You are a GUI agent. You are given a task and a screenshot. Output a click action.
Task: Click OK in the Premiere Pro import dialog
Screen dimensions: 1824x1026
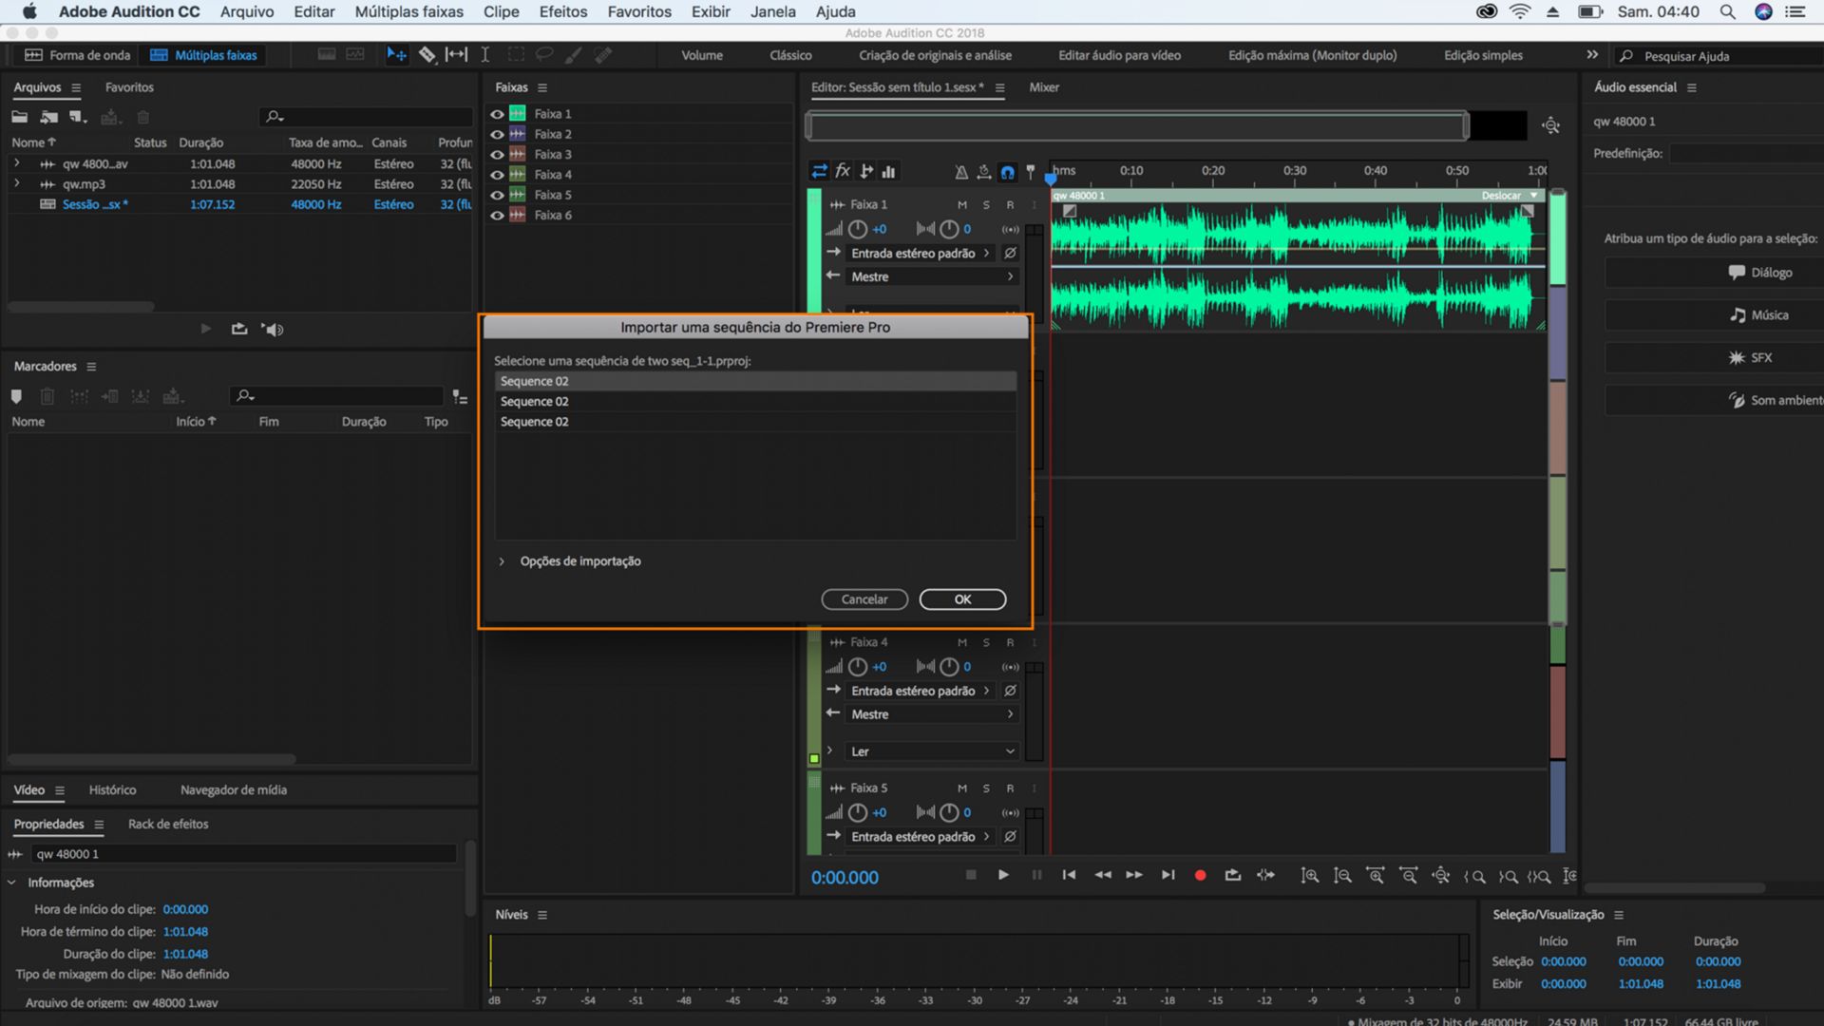(962, 599)
